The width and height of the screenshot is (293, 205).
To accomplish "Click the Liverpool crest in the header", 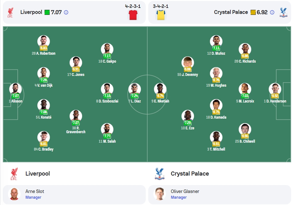I will pyautogui.click(x=10, y=12).
